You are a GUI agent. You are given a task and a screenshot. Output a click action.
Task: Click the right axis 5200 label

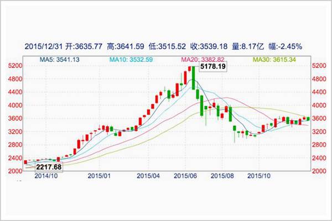319,66
